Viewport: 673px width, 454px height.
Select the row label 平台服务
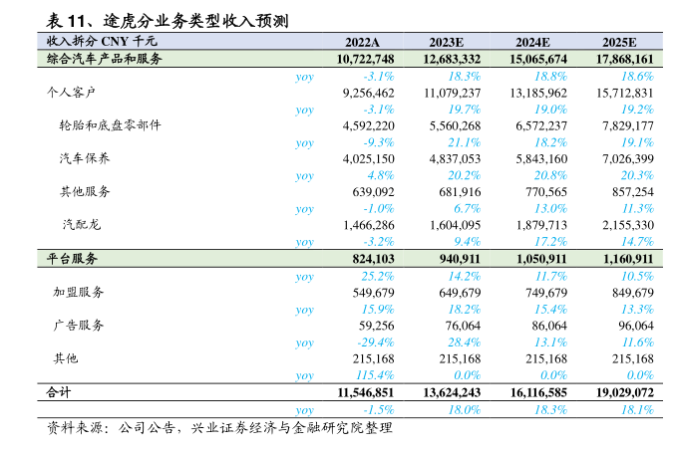click(x=72, y=259)
